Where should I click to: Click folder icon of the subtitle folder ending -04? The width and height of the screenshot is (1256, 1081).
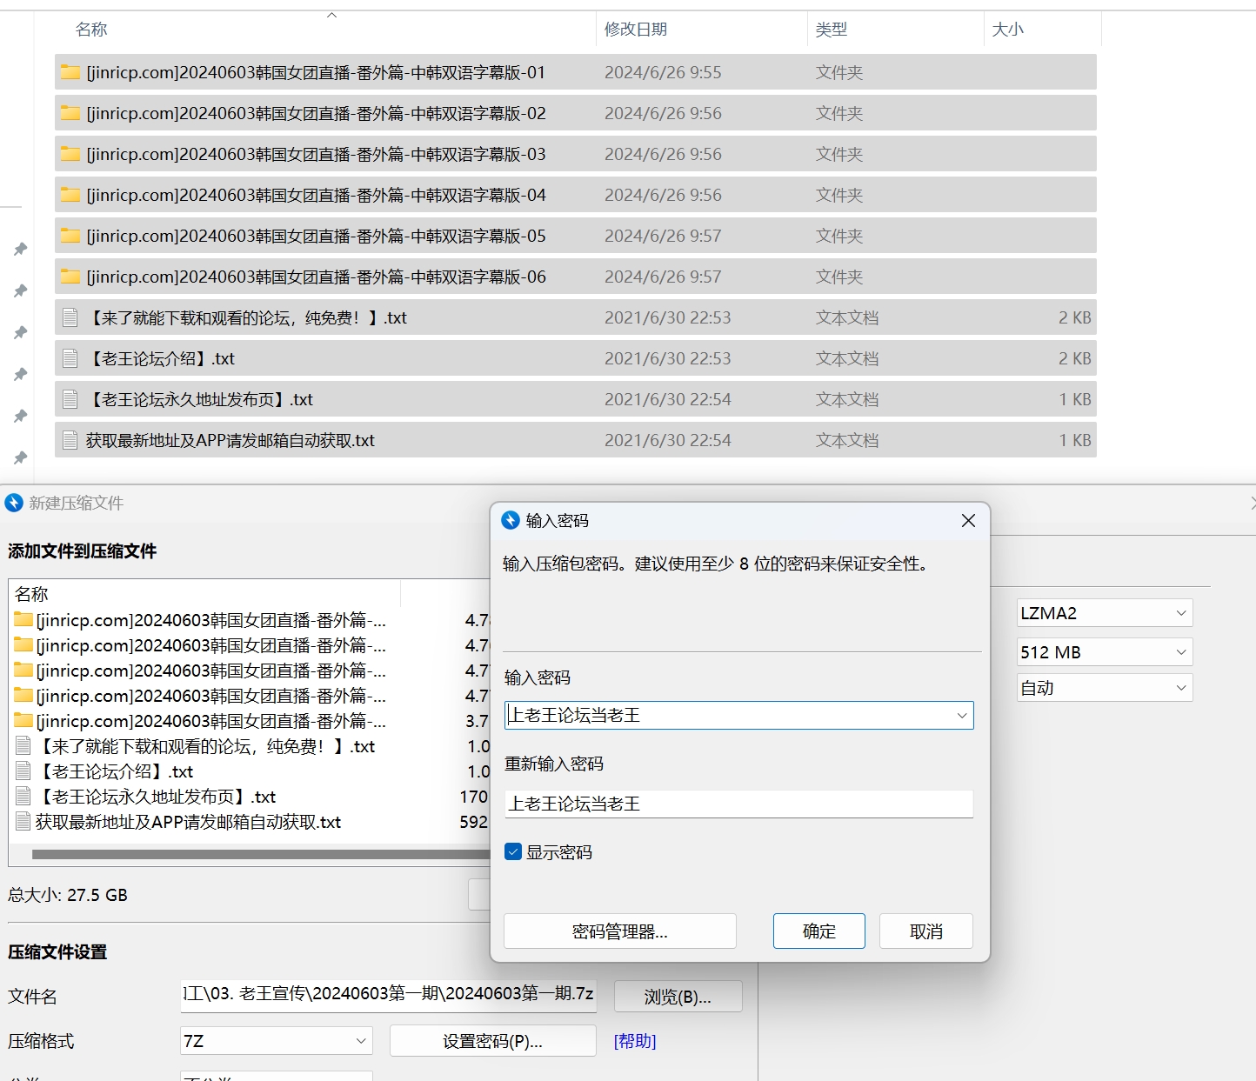click(x=70, y=195)
